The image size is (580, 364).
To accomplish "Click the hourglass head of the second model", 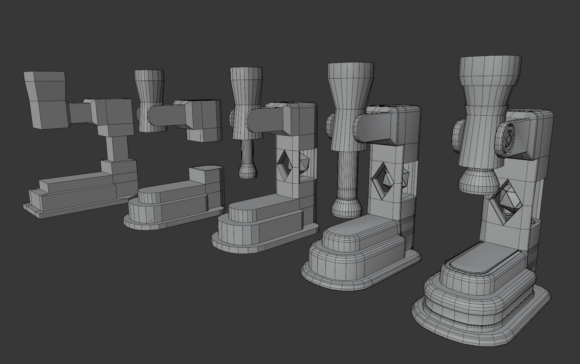I will pyautogui.click(x=150, y=101).
